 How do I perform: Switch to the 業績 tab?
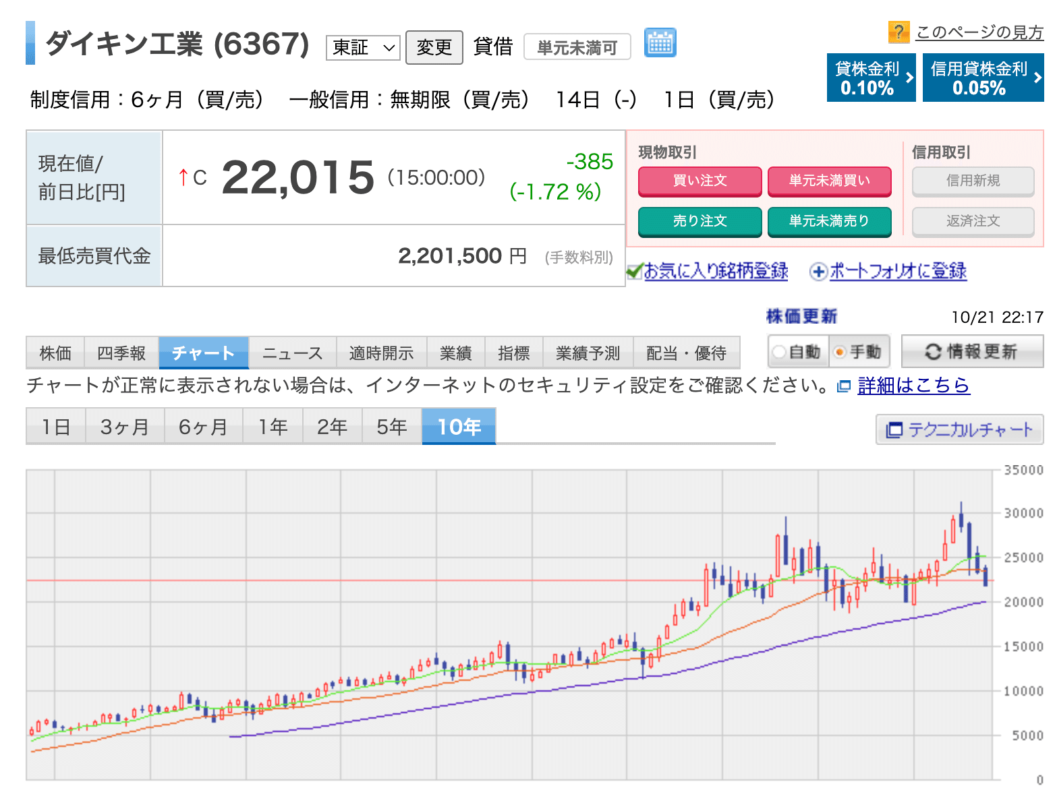click(x=456, y=353)
